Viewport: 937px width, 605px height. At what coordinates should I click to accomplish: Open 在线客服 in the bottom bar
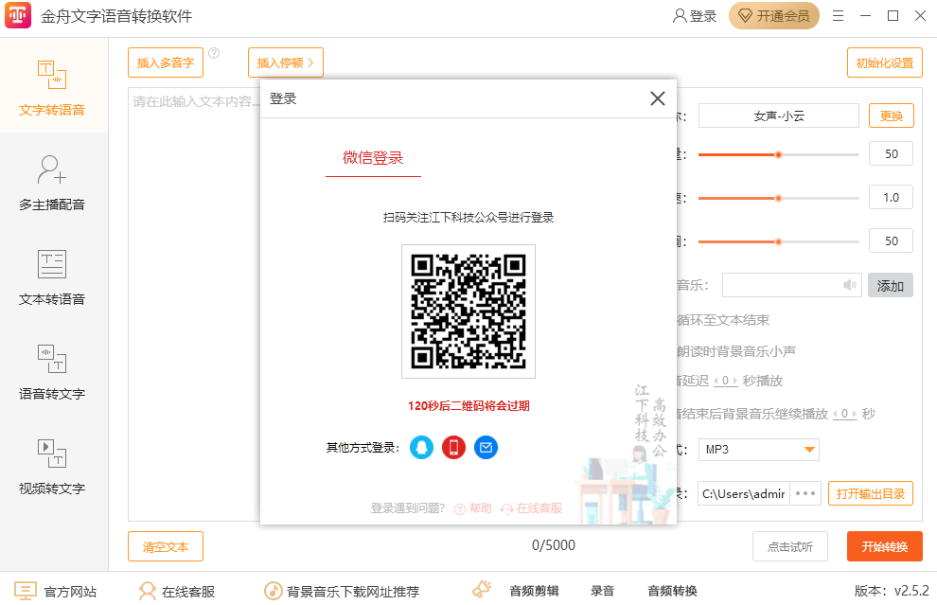tap(176, 591)
